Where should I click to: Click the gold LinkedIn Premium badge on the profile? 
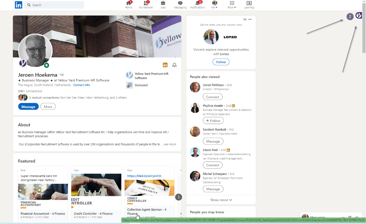pyautogui.click(x=165, y=65)
